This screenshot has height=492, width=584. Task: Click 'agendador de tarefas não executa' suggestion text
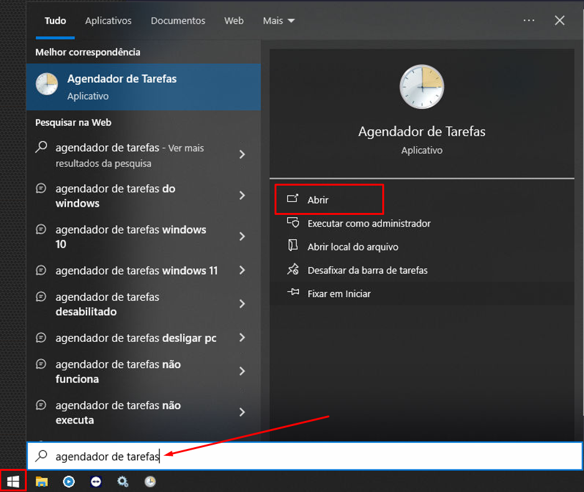(118, 413)
